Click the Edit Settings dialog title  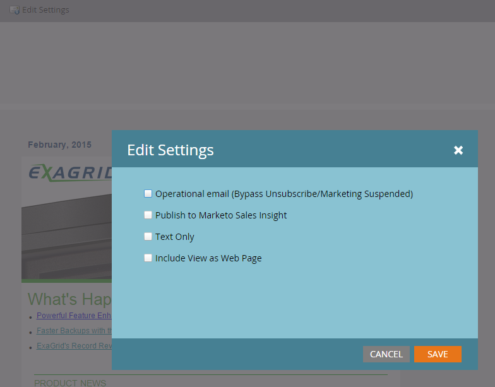[170, 150]
